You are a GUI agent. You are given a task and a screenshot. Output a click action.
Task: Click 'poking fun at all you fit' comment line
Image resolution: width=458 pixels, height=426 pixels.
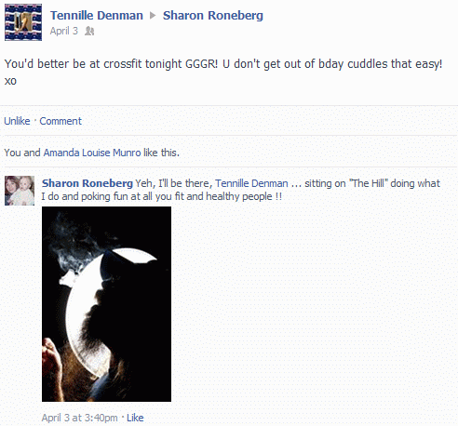coord(162,196)
